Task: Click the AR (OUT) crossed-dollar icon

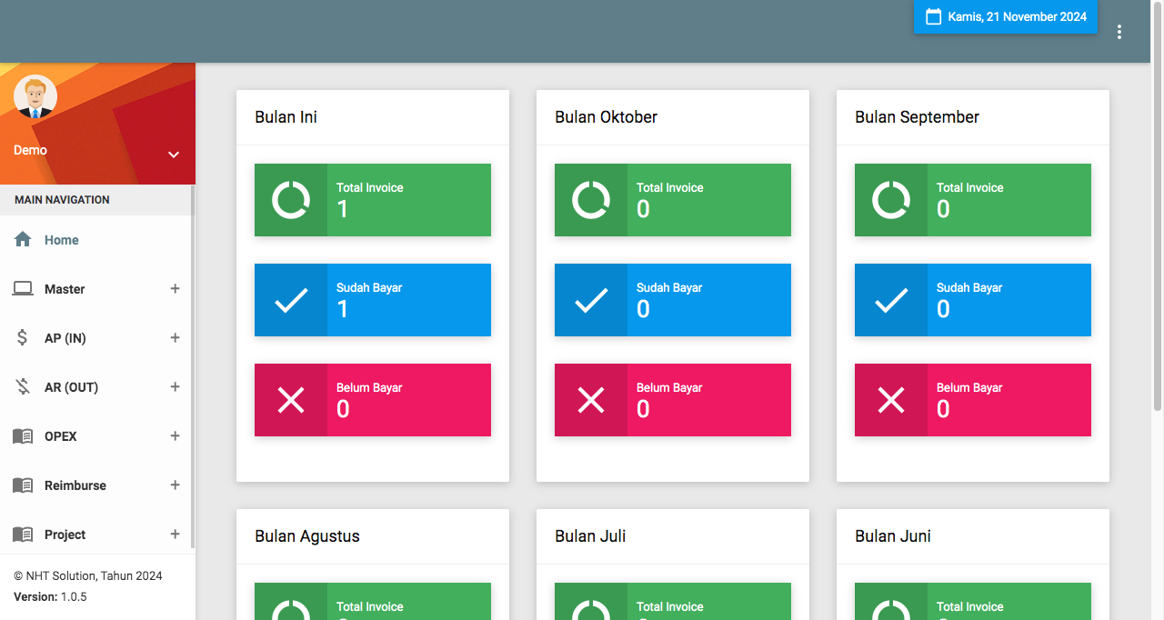Action: (x=23, y=387)
